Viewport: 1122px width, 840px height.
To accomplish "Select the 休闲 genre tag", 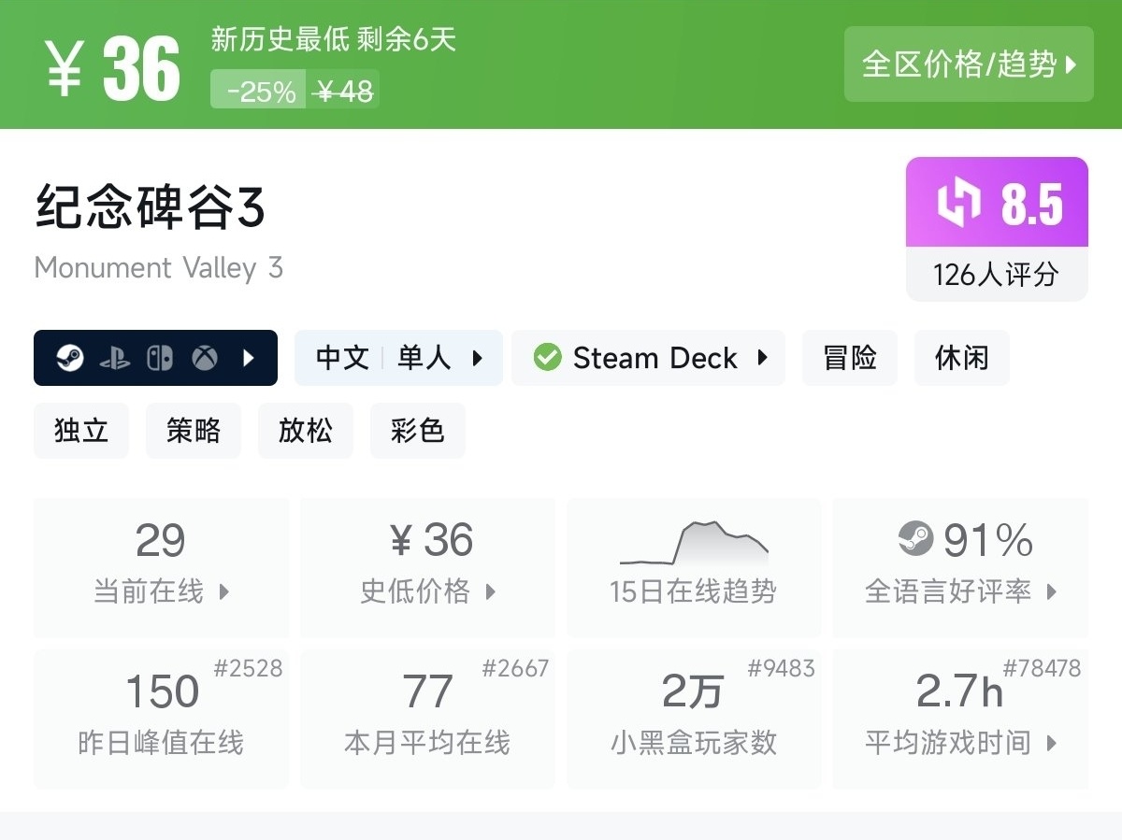I will 961,358.
